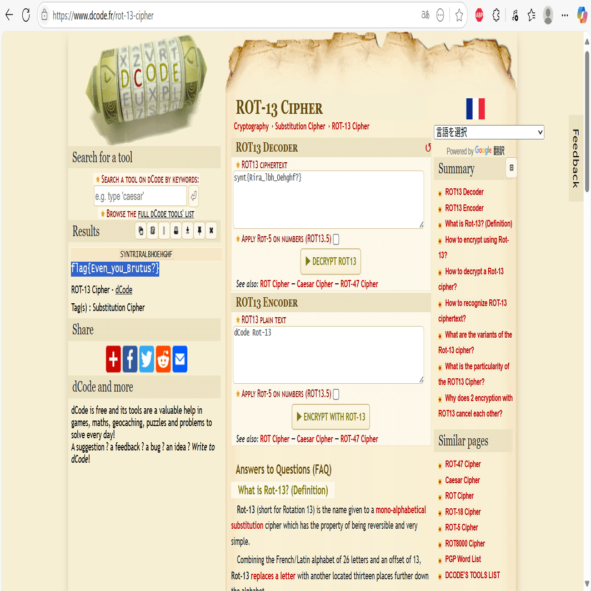Download the Results output
Image resolution: width=591 pixels, height=591 pixels.
(187, 231)
